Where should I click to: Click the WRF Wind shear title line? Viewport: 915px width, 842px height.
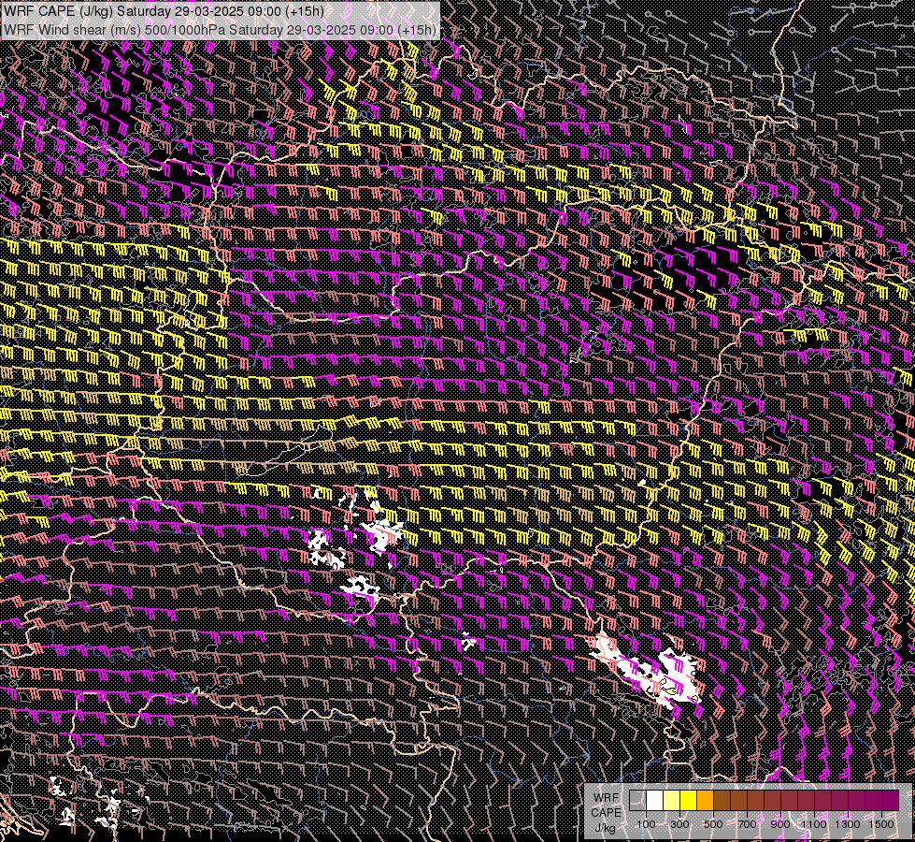220,29
